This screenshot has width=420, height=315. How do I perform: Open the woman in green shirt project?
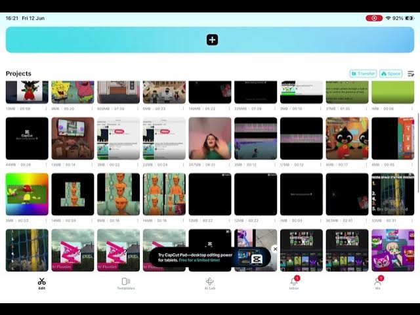point(210,138)
